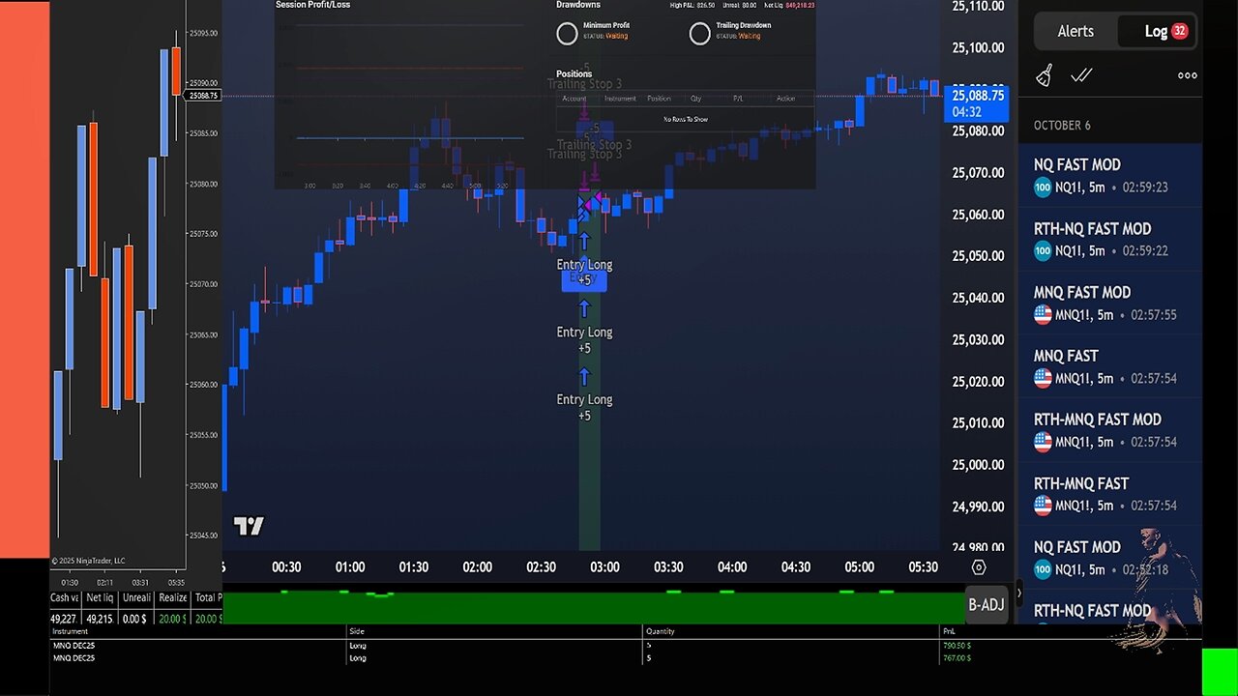1238x696 pixels.
Task: Open the MNQ FAST MOD log entry at 02:57:55
Action: (1110, 303)
